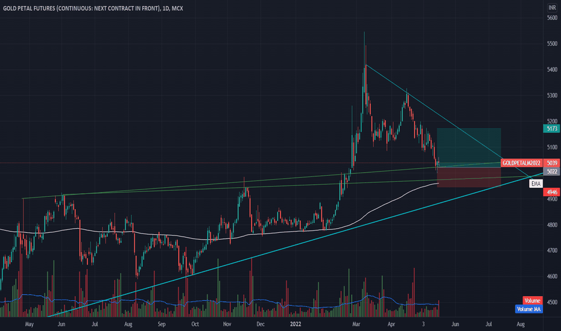Click the 5500 price axis value
The image size is (561, 331).
coord(552,44)
